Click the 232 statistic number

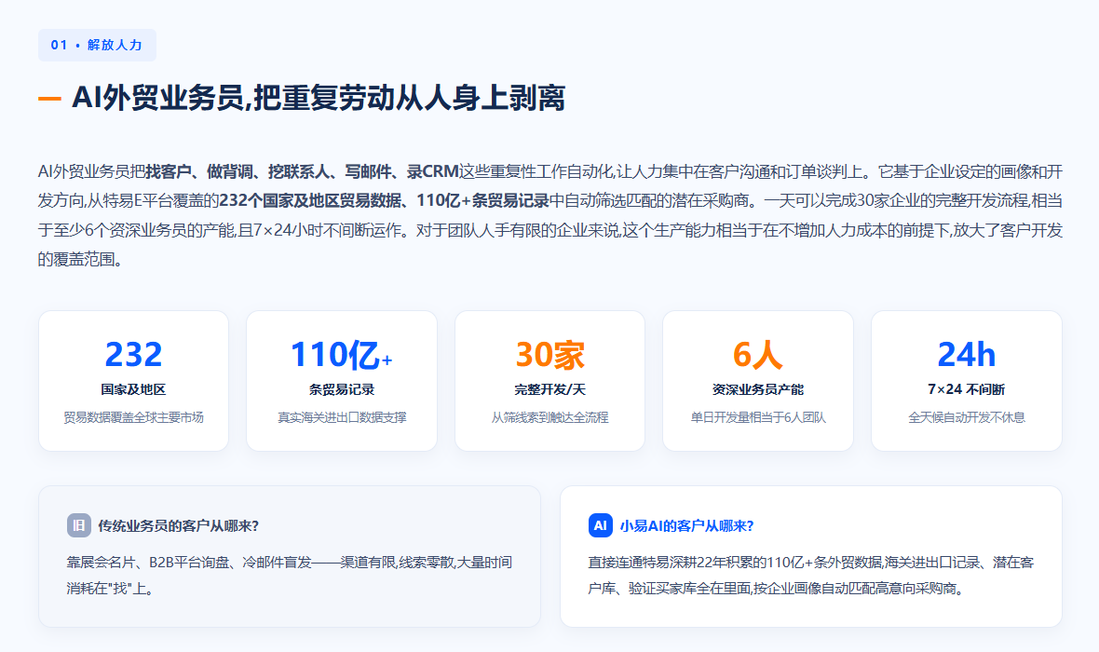click(133, 354)
